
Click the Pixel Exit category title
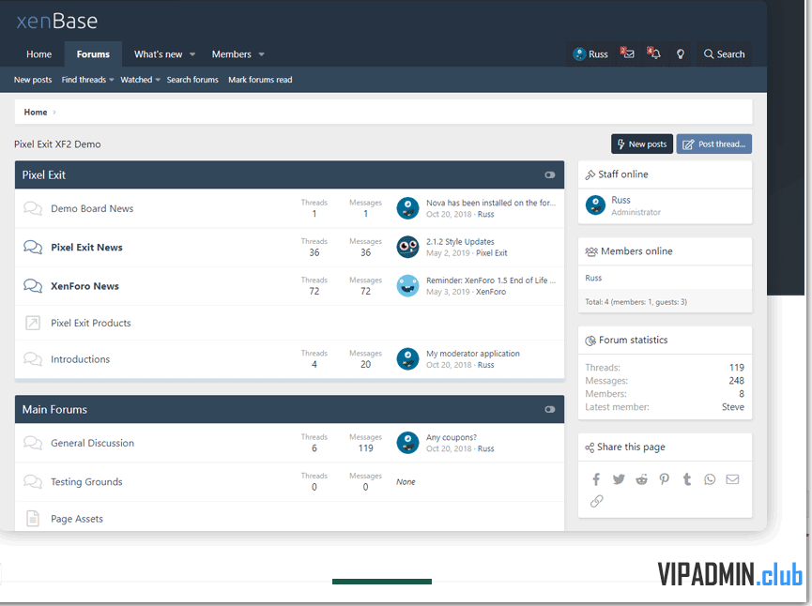[43, 174]
